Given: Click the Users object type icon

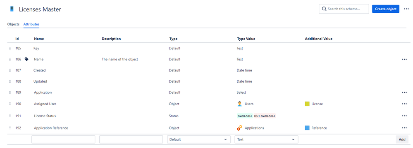Looking at the screenshot, I should tap(239, 104).
